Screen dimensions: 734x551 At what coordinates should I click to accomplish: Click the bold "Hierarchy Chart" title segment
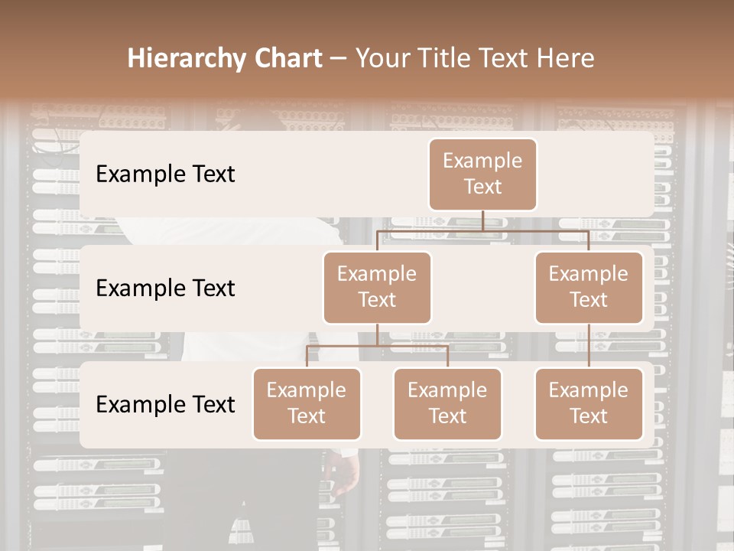225,58
